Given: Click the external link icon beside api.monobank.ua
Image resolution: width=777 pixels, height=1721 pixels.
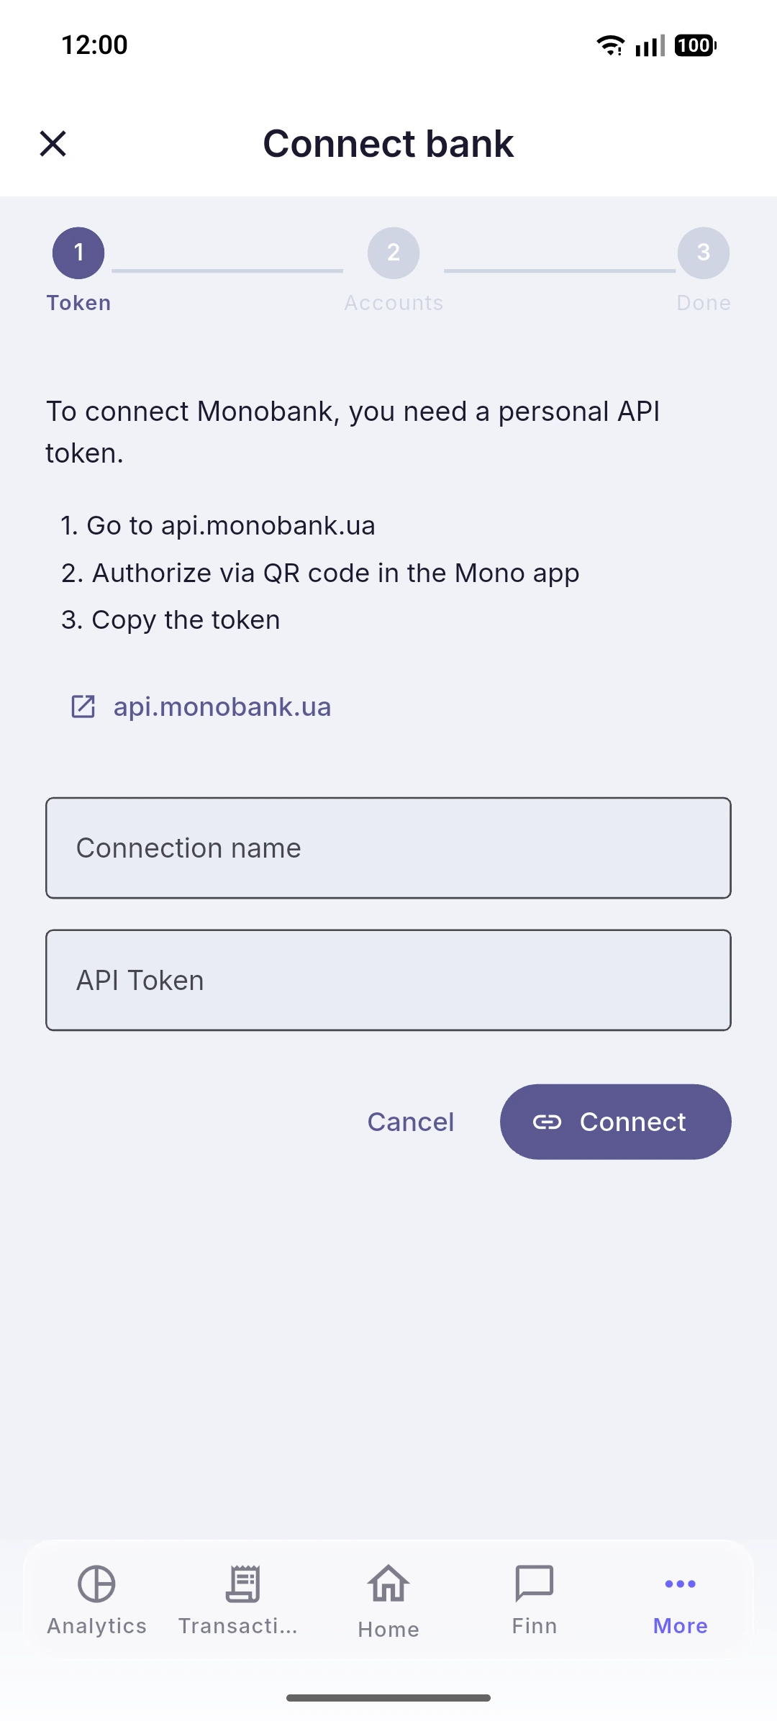Looking at the screenshot, I should point(83,707).
